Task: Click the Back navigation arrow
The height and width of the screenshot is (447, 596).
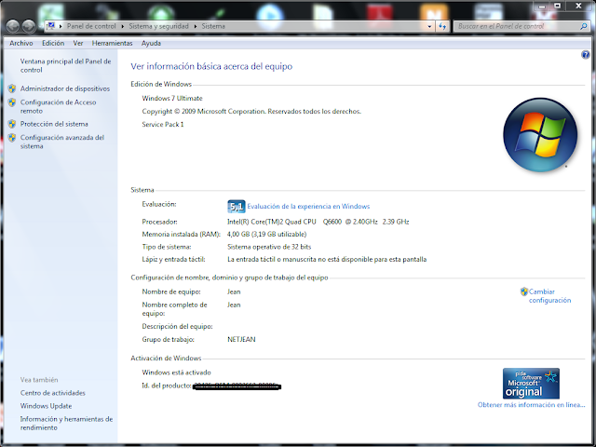Action: tap(12, 26)
